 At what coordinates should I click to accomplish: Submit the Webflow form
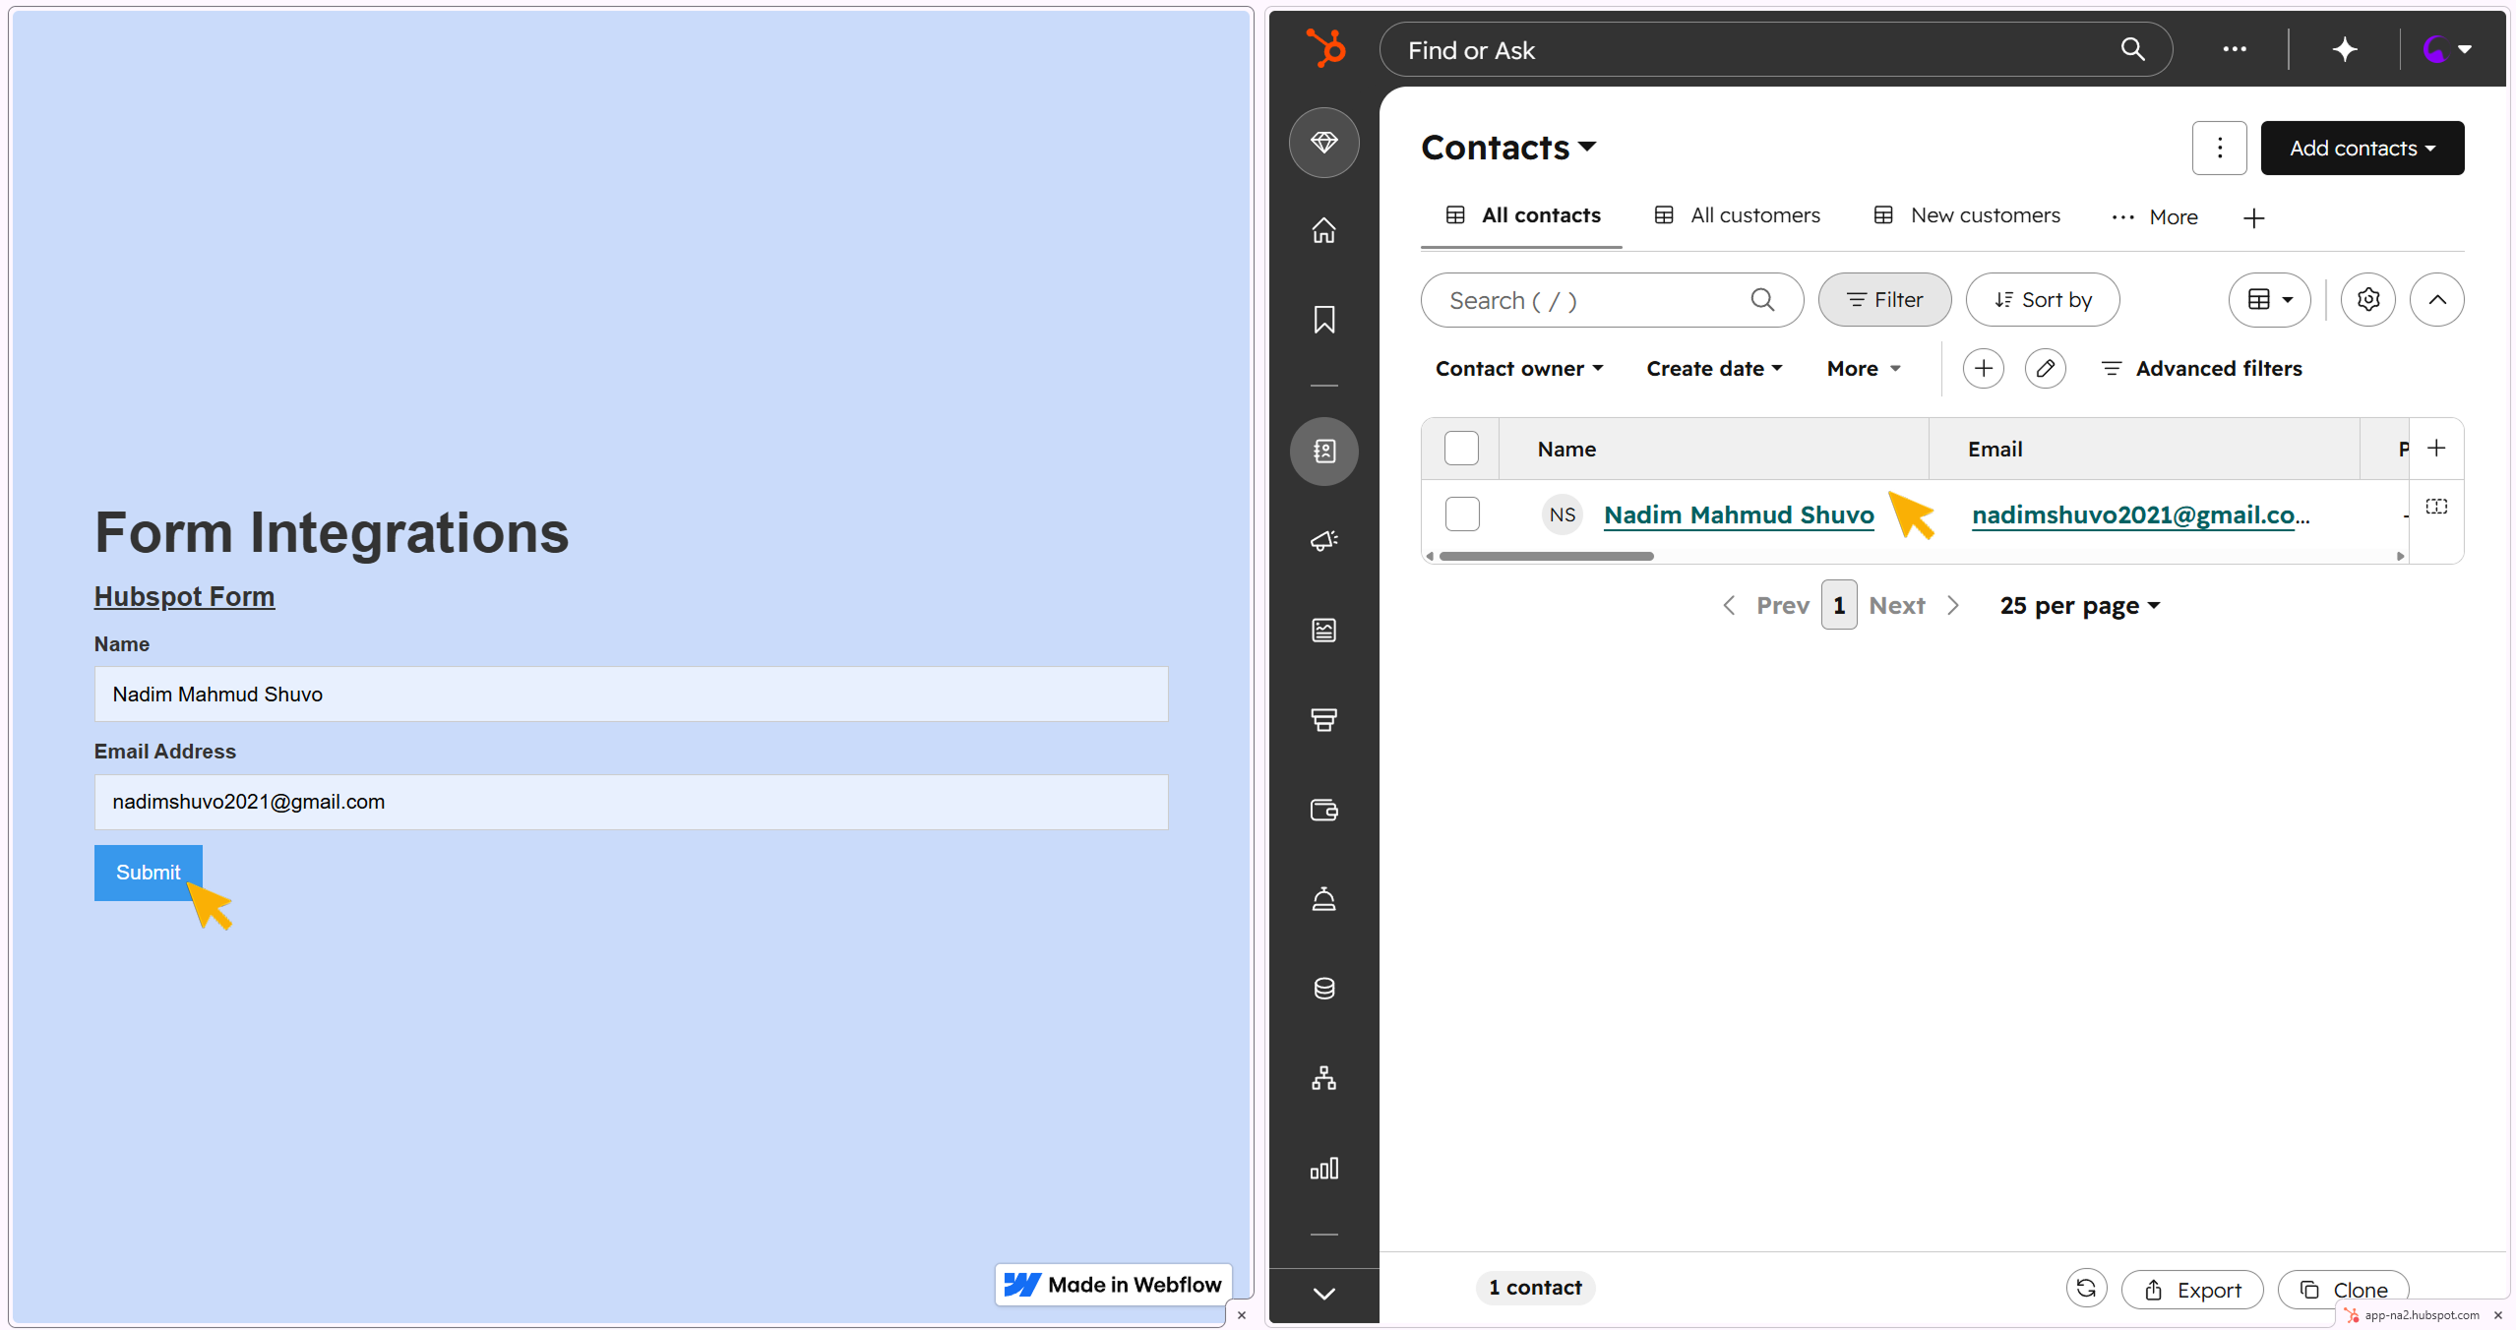[x=149, y=873]
